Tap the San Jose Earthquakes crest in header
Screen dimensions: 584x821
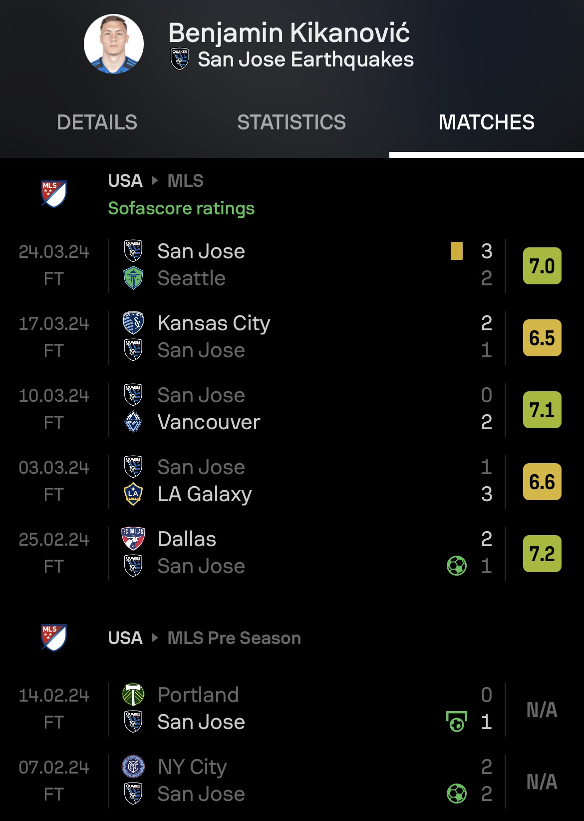tap(180, 59)
